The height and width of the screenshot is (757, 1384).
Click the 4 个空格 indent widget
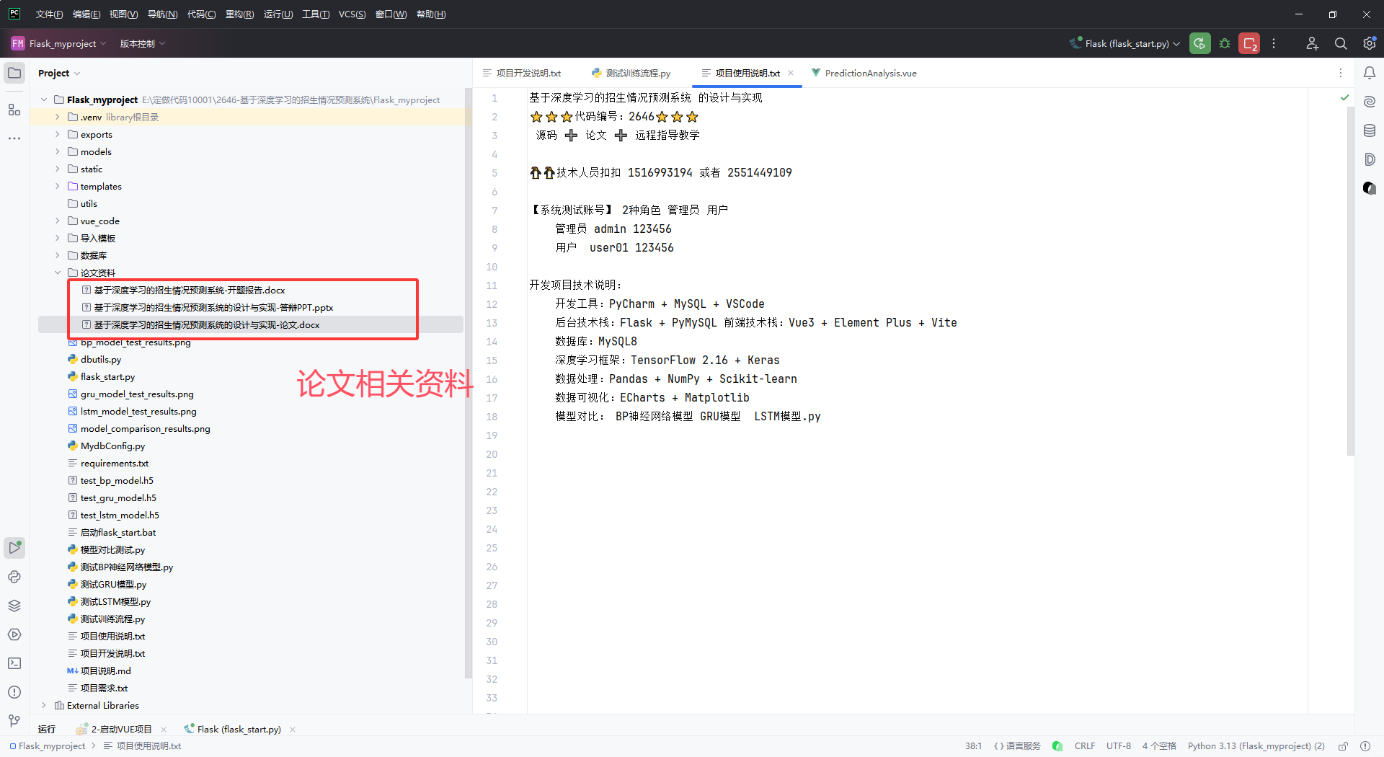pyautogui.click(x=1158, y=746)
